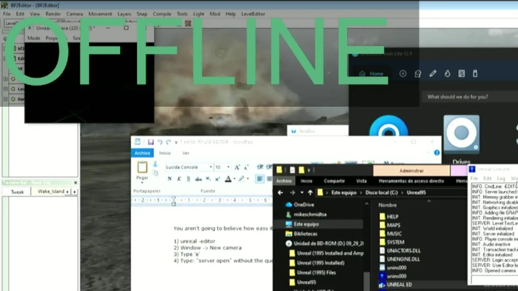Select the Tweak tab in TweakerBar
518x291 pixels.
(17, 192)
